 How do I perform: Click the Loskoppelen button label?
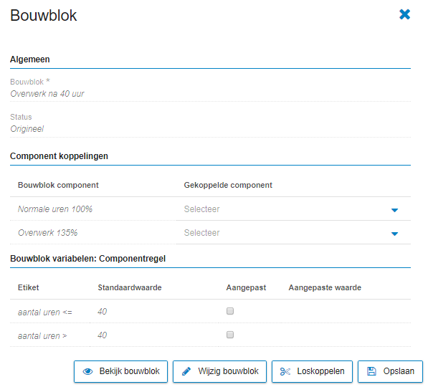(x=320, y=371)
